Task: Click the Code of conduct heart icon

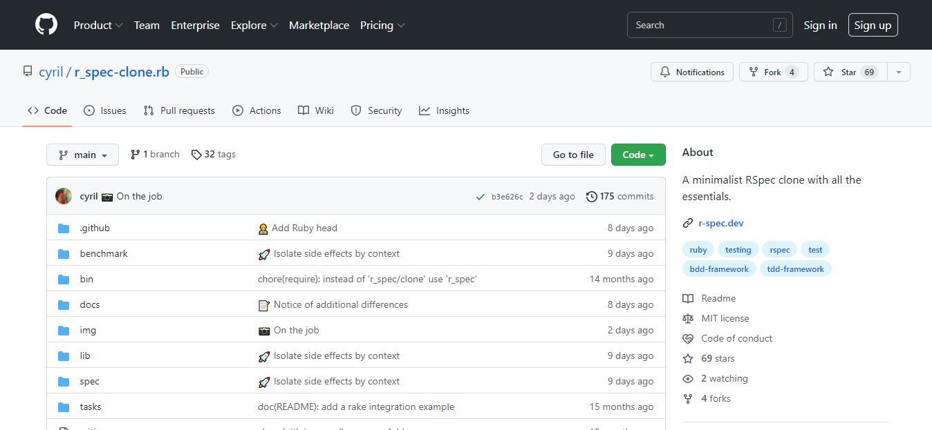Action: pyautogui.click(x=688, y=339)
